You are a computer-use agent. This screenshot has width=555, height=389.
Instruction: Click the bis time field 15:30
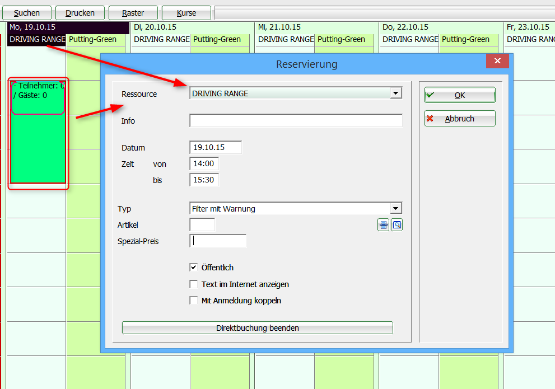click(x=204, y=180)
